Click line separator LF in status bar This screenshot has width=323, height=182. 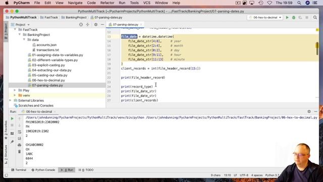pyautogui.click(x=235, y=175)
